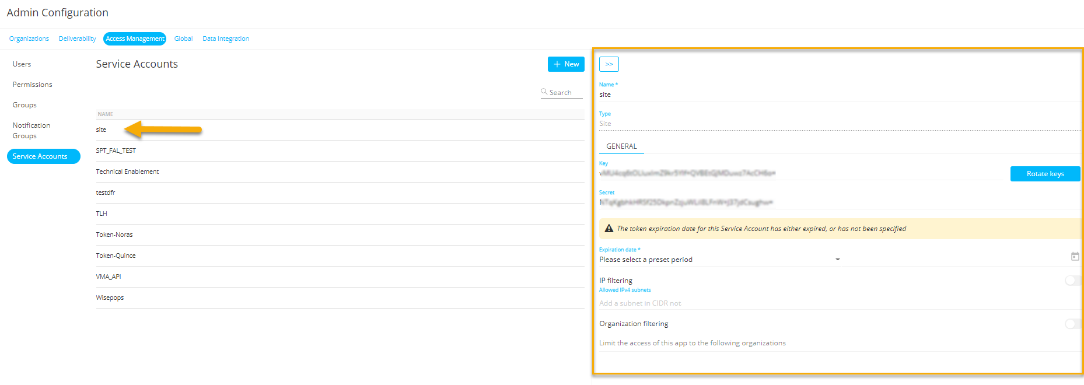Create a New service account
The width and height of the screenshot is (1084, 385).
(x=565, y=64)
